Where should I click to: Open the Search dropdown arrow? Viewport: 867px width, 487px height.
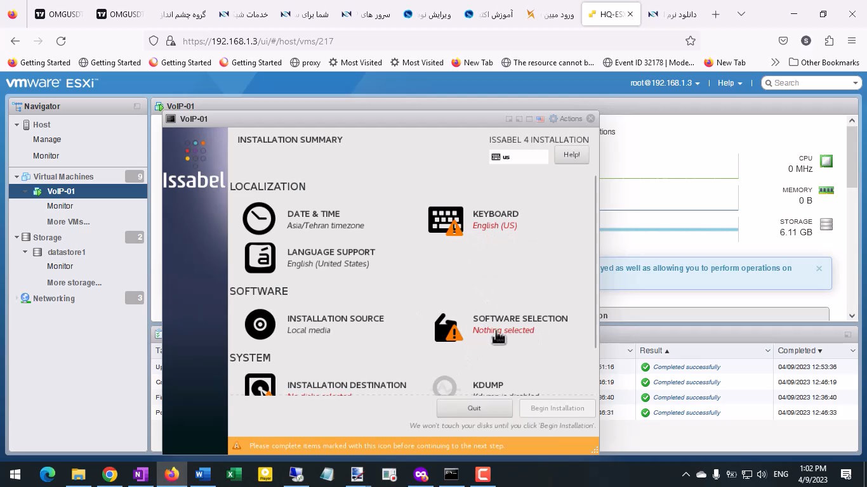tap(855, 83)
